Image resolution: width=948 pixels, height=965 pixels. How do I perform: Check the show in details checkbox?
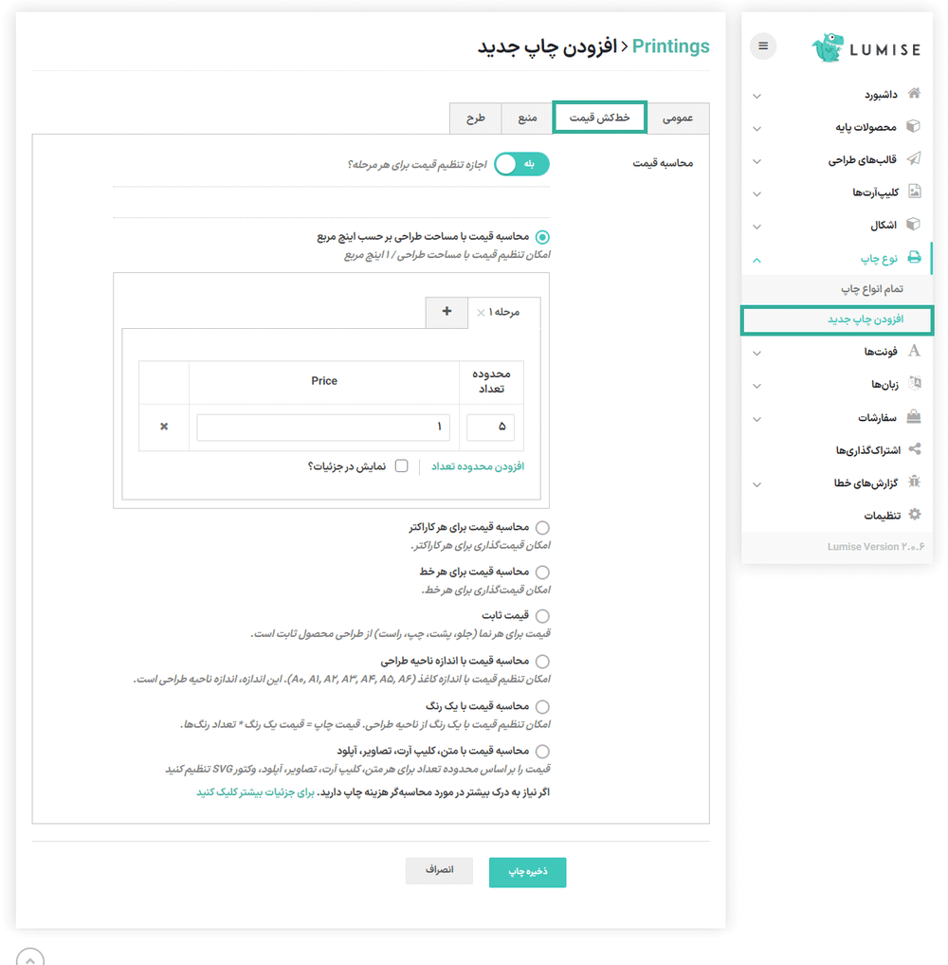click(x=402, y=466)
